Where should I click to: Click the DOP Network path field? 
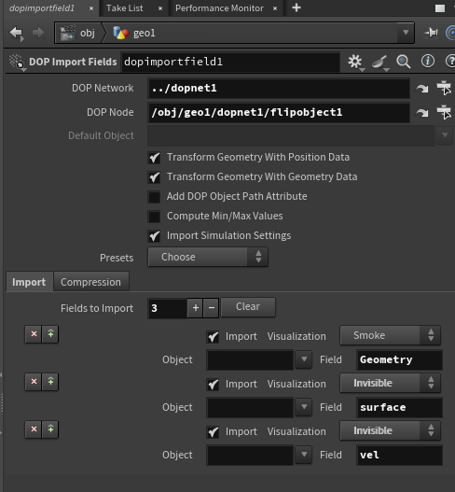pos(279,89)
